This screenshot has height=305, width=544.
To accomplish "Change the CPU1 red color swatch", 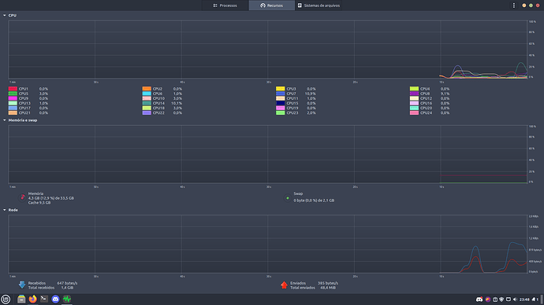I will click(13, 89).
